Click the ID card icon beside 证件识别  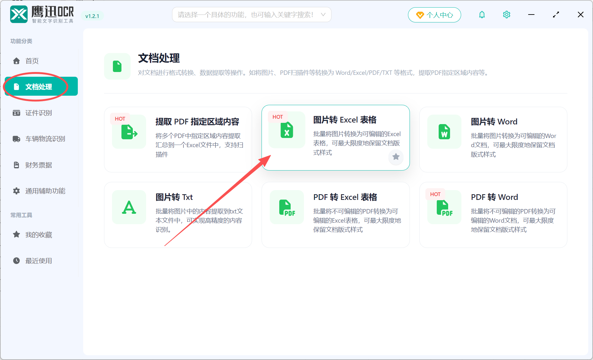(16, 113)
